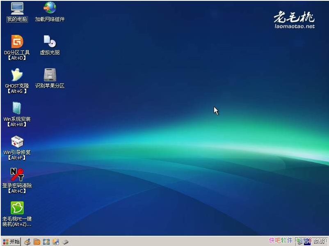
Task: Click first quick launch icon beside 开始
Action: click(x=27, y=241)
